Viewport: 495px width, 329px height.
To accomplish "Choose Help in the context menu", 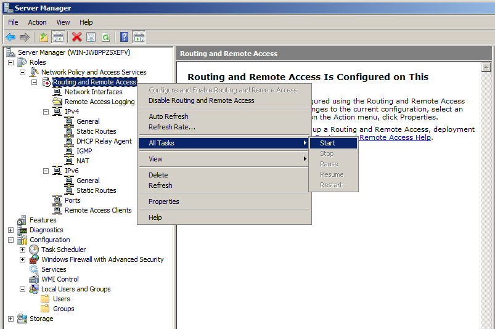I will [x=225, y=217].
